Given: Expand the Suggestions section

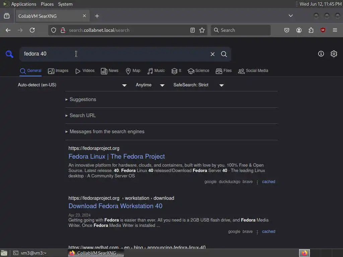Looking at the screenshot, I should (x=81, y=99).
